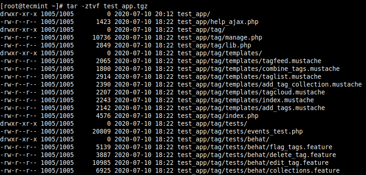Viewport: 366px width, 175px height.
Task: Click the [root@tecmint ~]# shell prompt
Action: tap(32, 6)
